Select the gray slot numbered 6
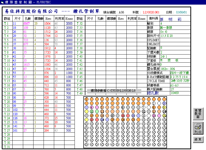Screen dimensions: 206x150 coord(123,107)
